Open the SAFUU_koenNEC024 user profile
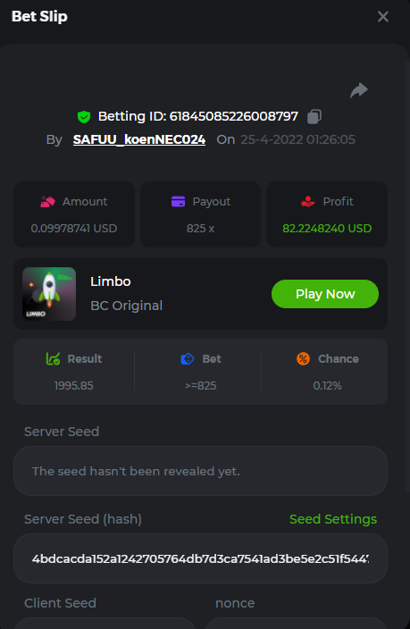Screen dimensions: 410x629 coord(139,139)
